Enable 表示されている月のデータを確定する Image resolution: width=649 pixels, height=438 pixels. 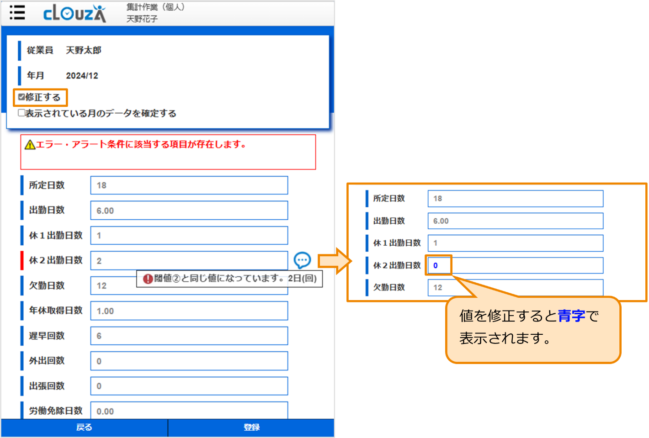click(x=21, y=113)
